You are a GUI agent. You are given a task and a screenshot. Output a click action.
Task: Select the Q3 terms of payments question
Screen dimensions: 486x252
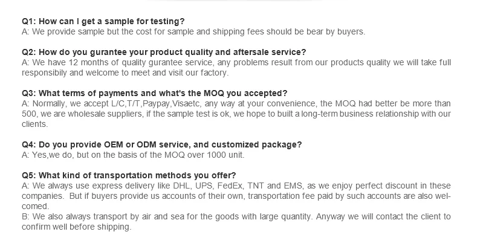coord(154,94)
